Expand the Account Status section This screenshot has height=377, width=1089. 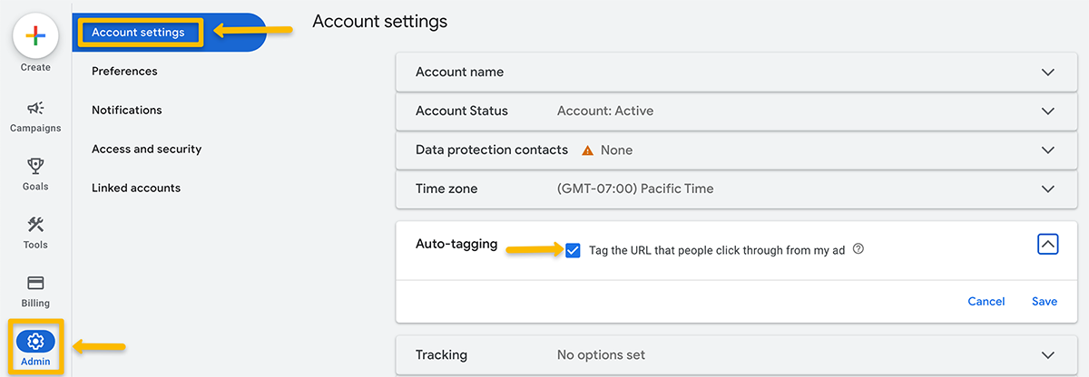coord(1048,111)
